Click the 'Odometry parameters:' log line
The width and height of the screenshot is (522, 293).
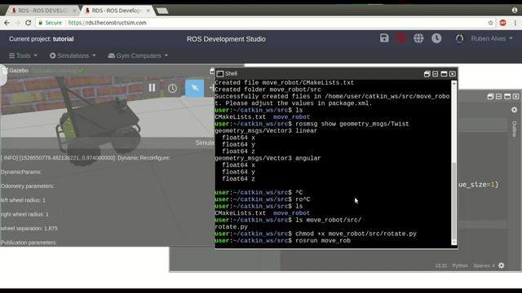[x=27, y=186]
